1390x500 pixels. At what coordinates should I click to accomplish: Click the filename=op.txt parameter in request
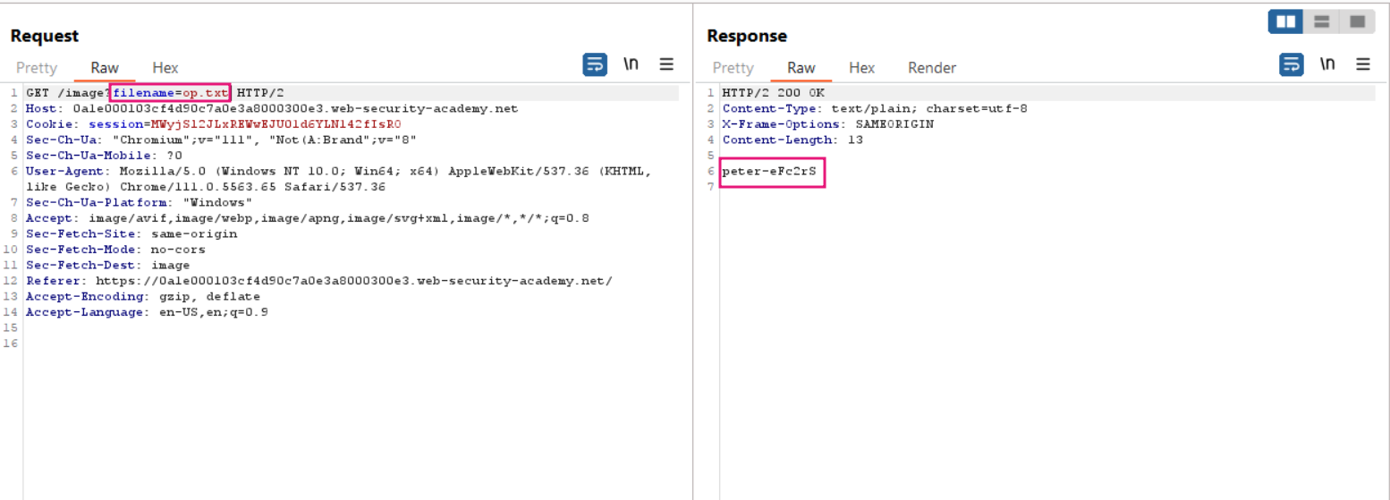pos(171,93)
